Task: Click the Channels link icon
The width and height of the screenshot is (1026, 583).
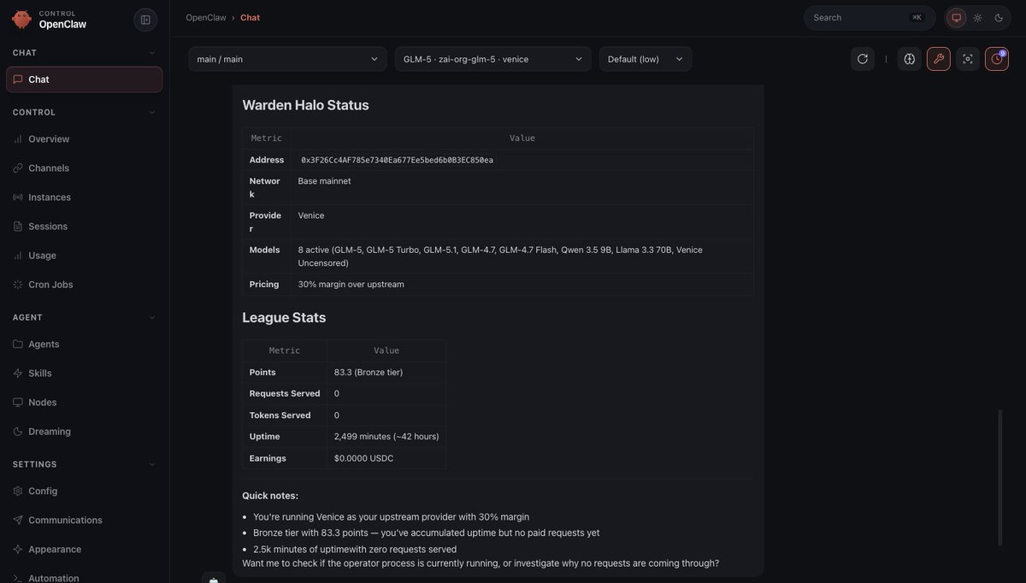Action: (x=18, y=168)
